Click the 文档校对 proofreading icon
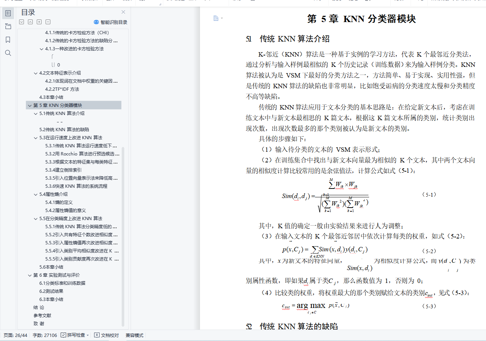Screen dimensions: 486x341 point(97,335)
